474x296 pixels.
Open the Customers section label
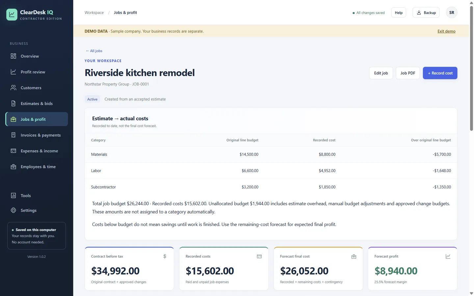[31, 88]
